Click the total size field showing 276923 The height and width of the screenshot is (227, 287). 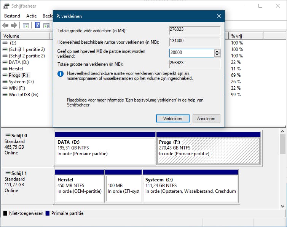[x=195, y=30]
